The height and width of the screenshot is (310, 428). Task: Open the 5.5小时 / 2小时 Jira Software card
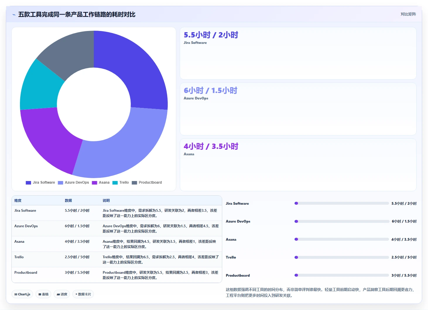click(x=298, y=53)
